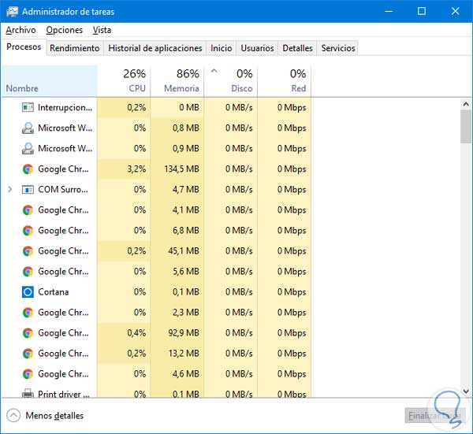
Task: Open the Vista menu
Action: (x=102, y=30)
